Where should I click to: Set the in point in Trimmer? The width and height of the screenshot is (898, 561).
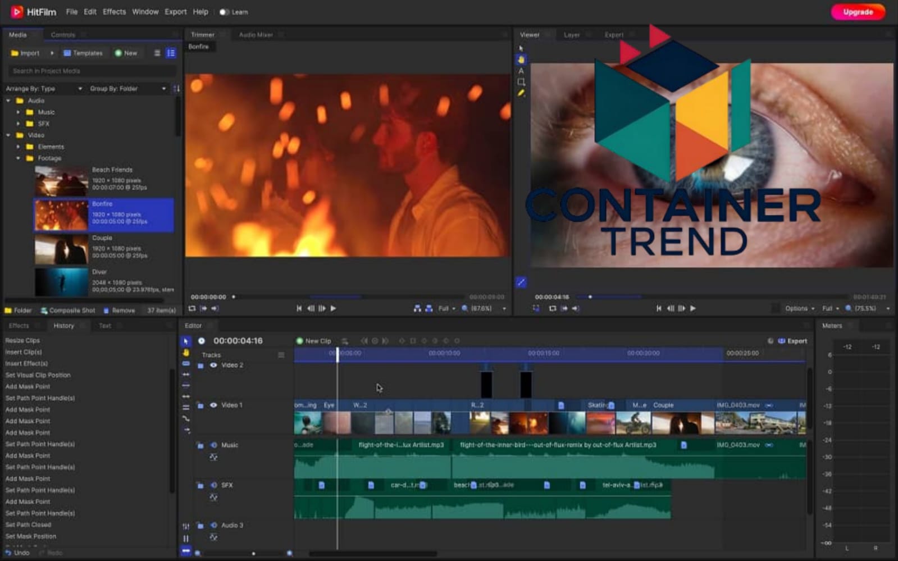[203, 308]
